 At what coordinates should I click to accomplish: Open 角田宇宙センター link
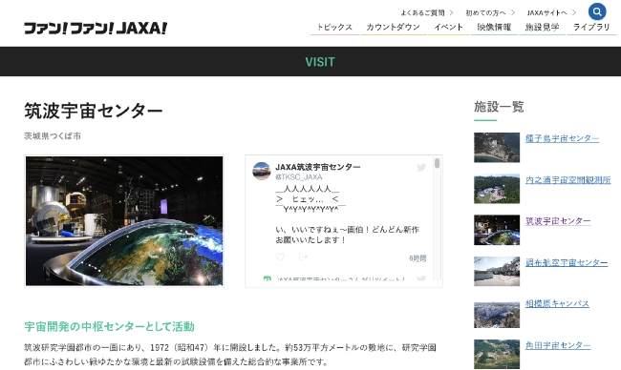(558, 345)
